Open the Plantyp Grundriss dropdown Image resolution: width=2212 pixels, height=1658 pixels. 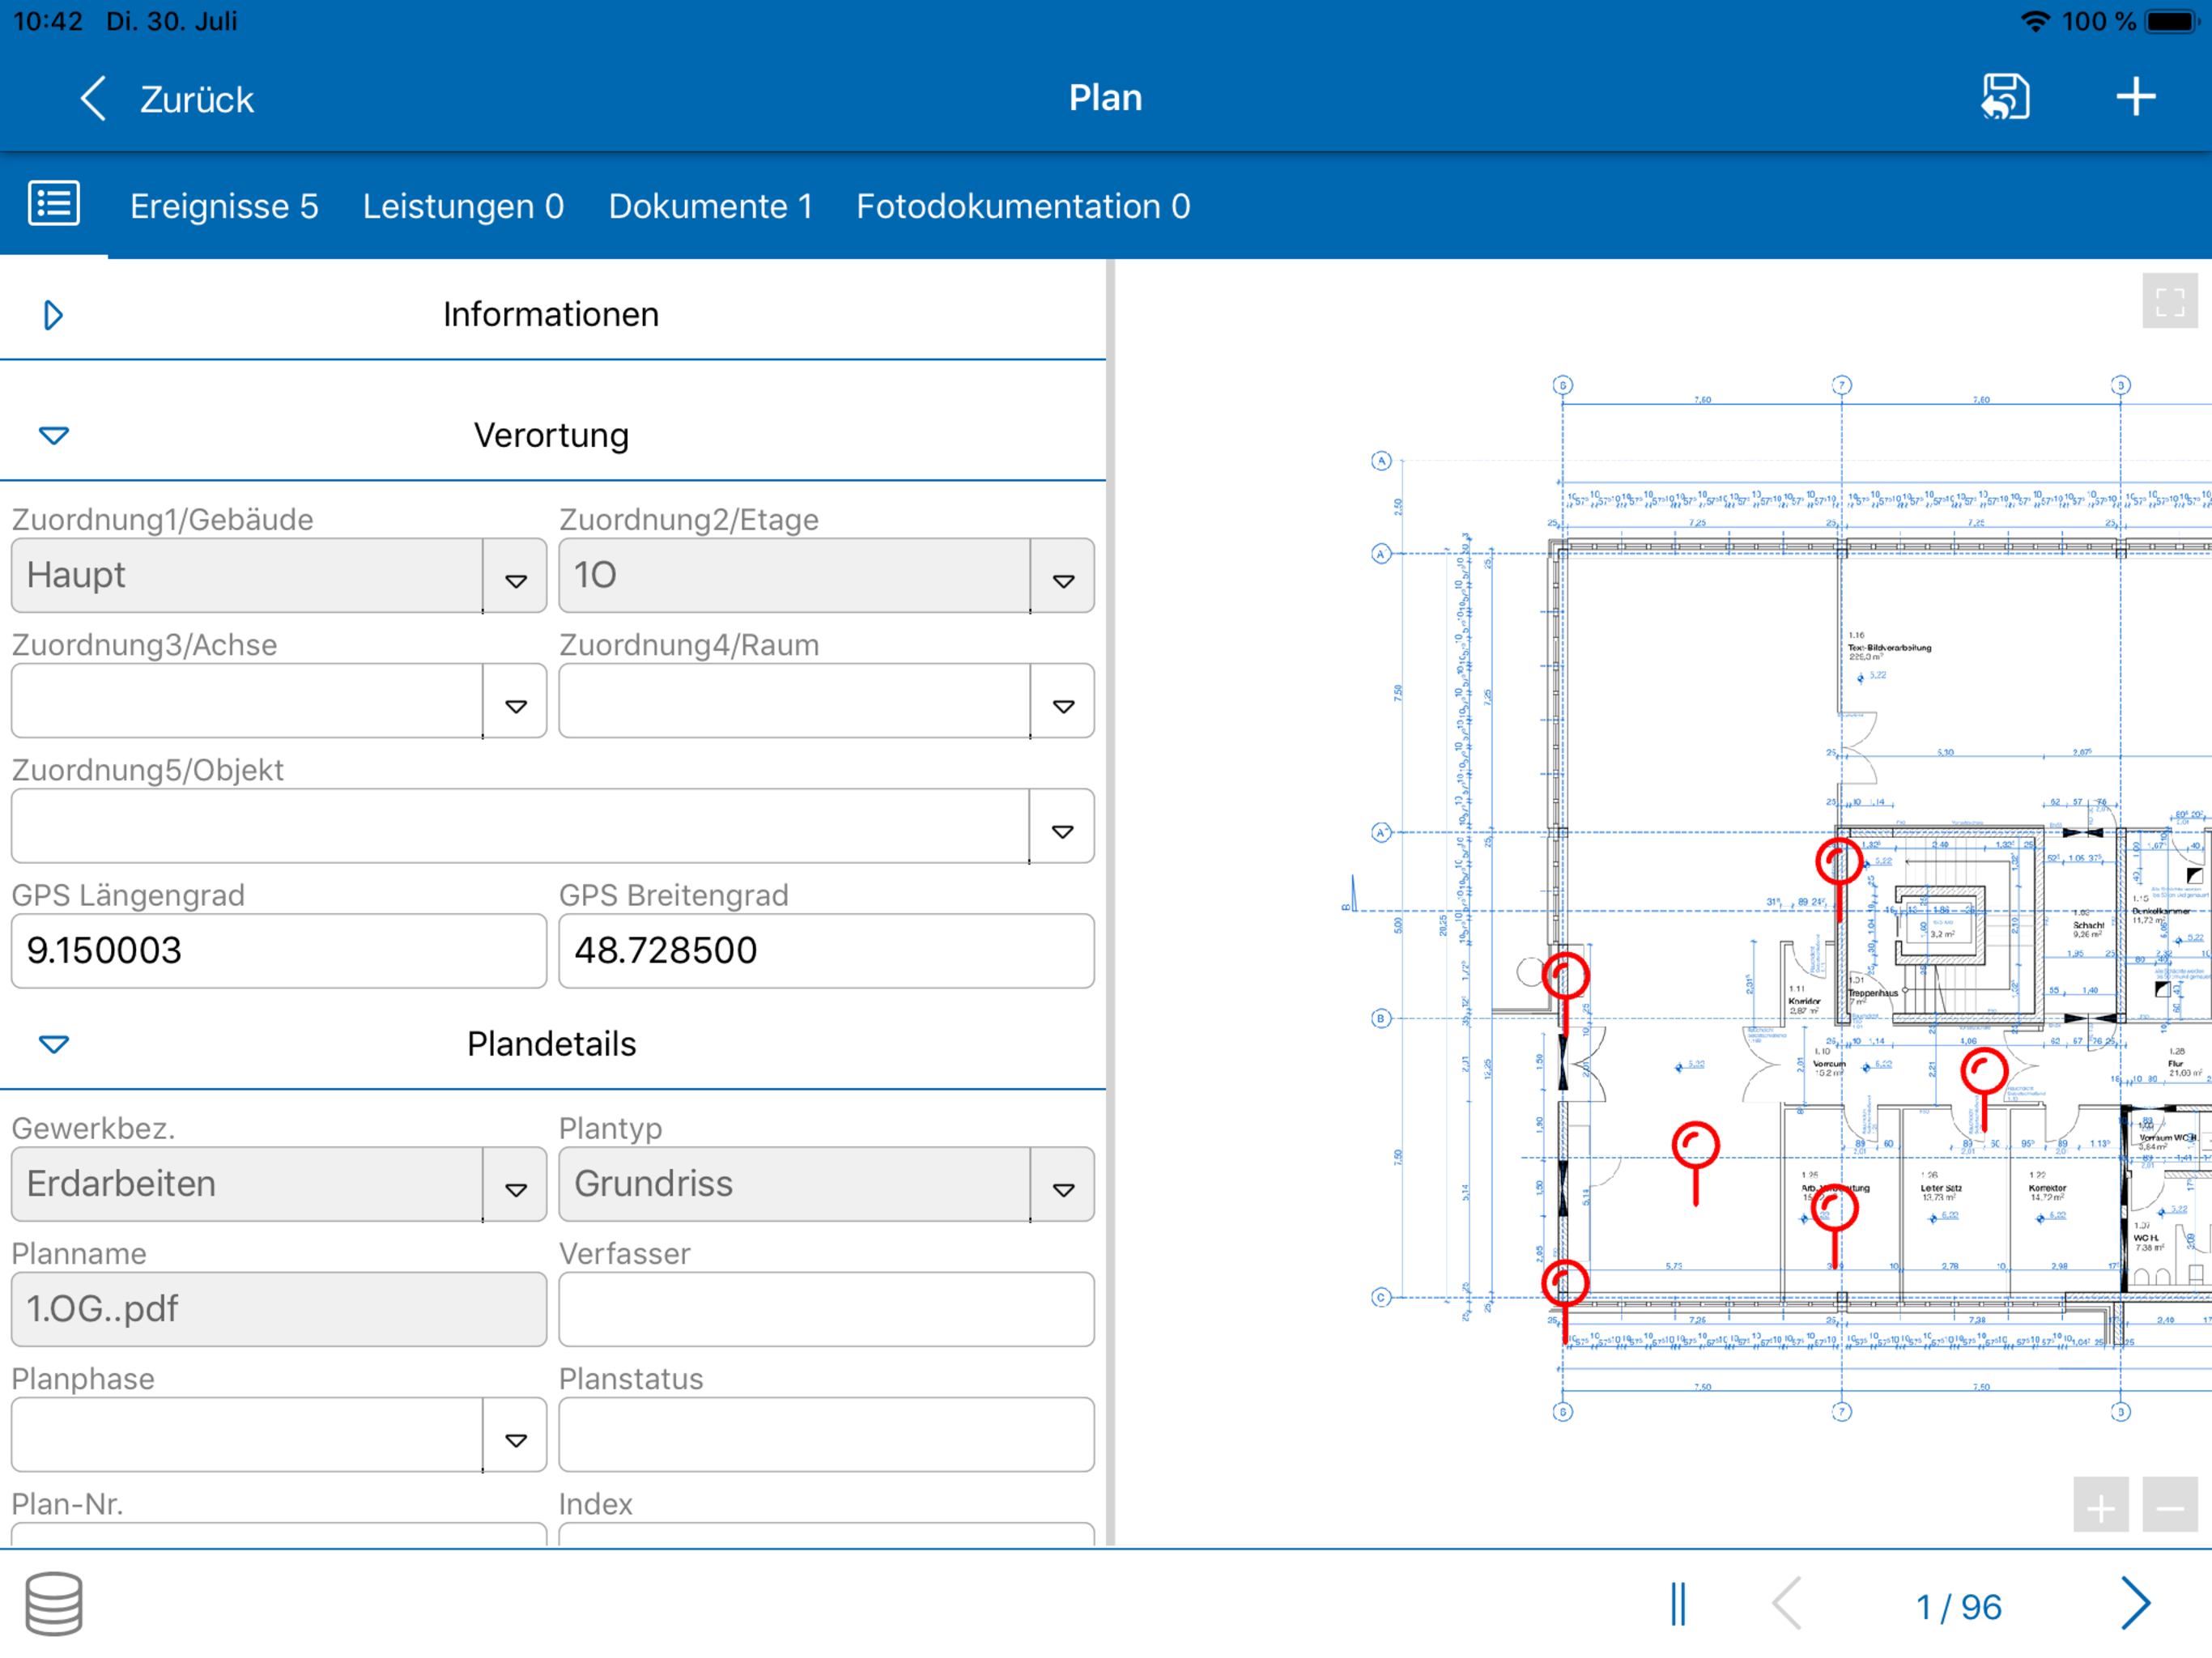[1063, 1185]
